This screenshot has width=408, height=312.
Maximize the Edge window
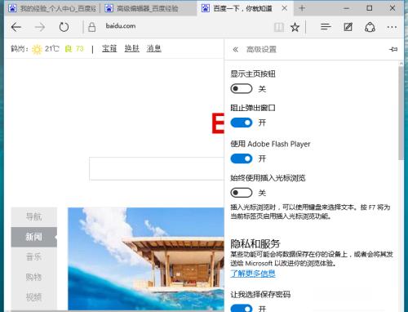tap(370, 8)
